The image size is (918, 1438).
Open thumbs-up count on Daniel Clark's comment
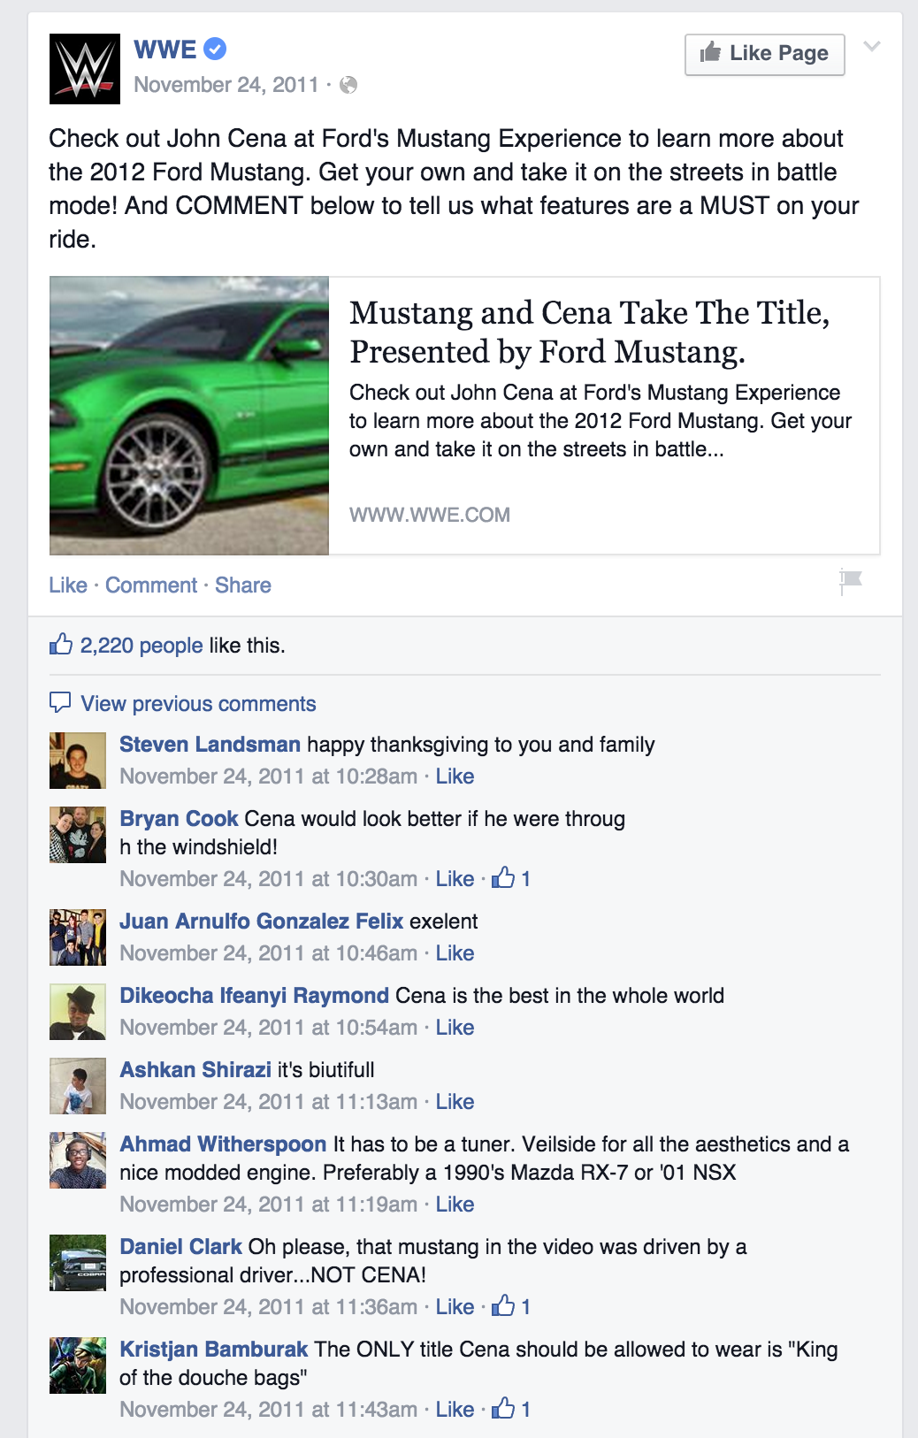click(x=511, y=1306)
